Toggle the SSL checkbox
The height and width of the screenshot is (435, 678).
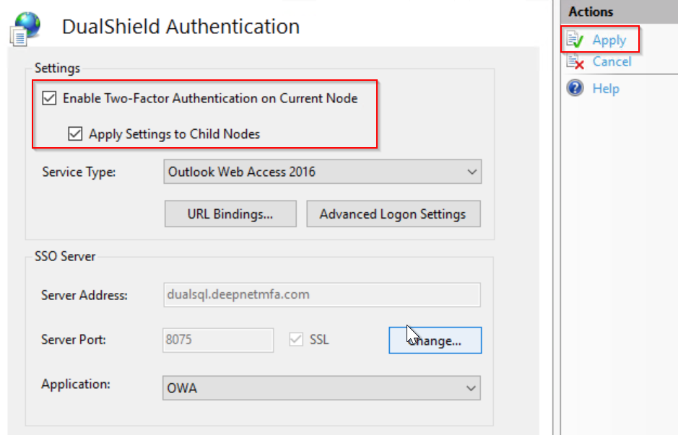pos(296,339)
